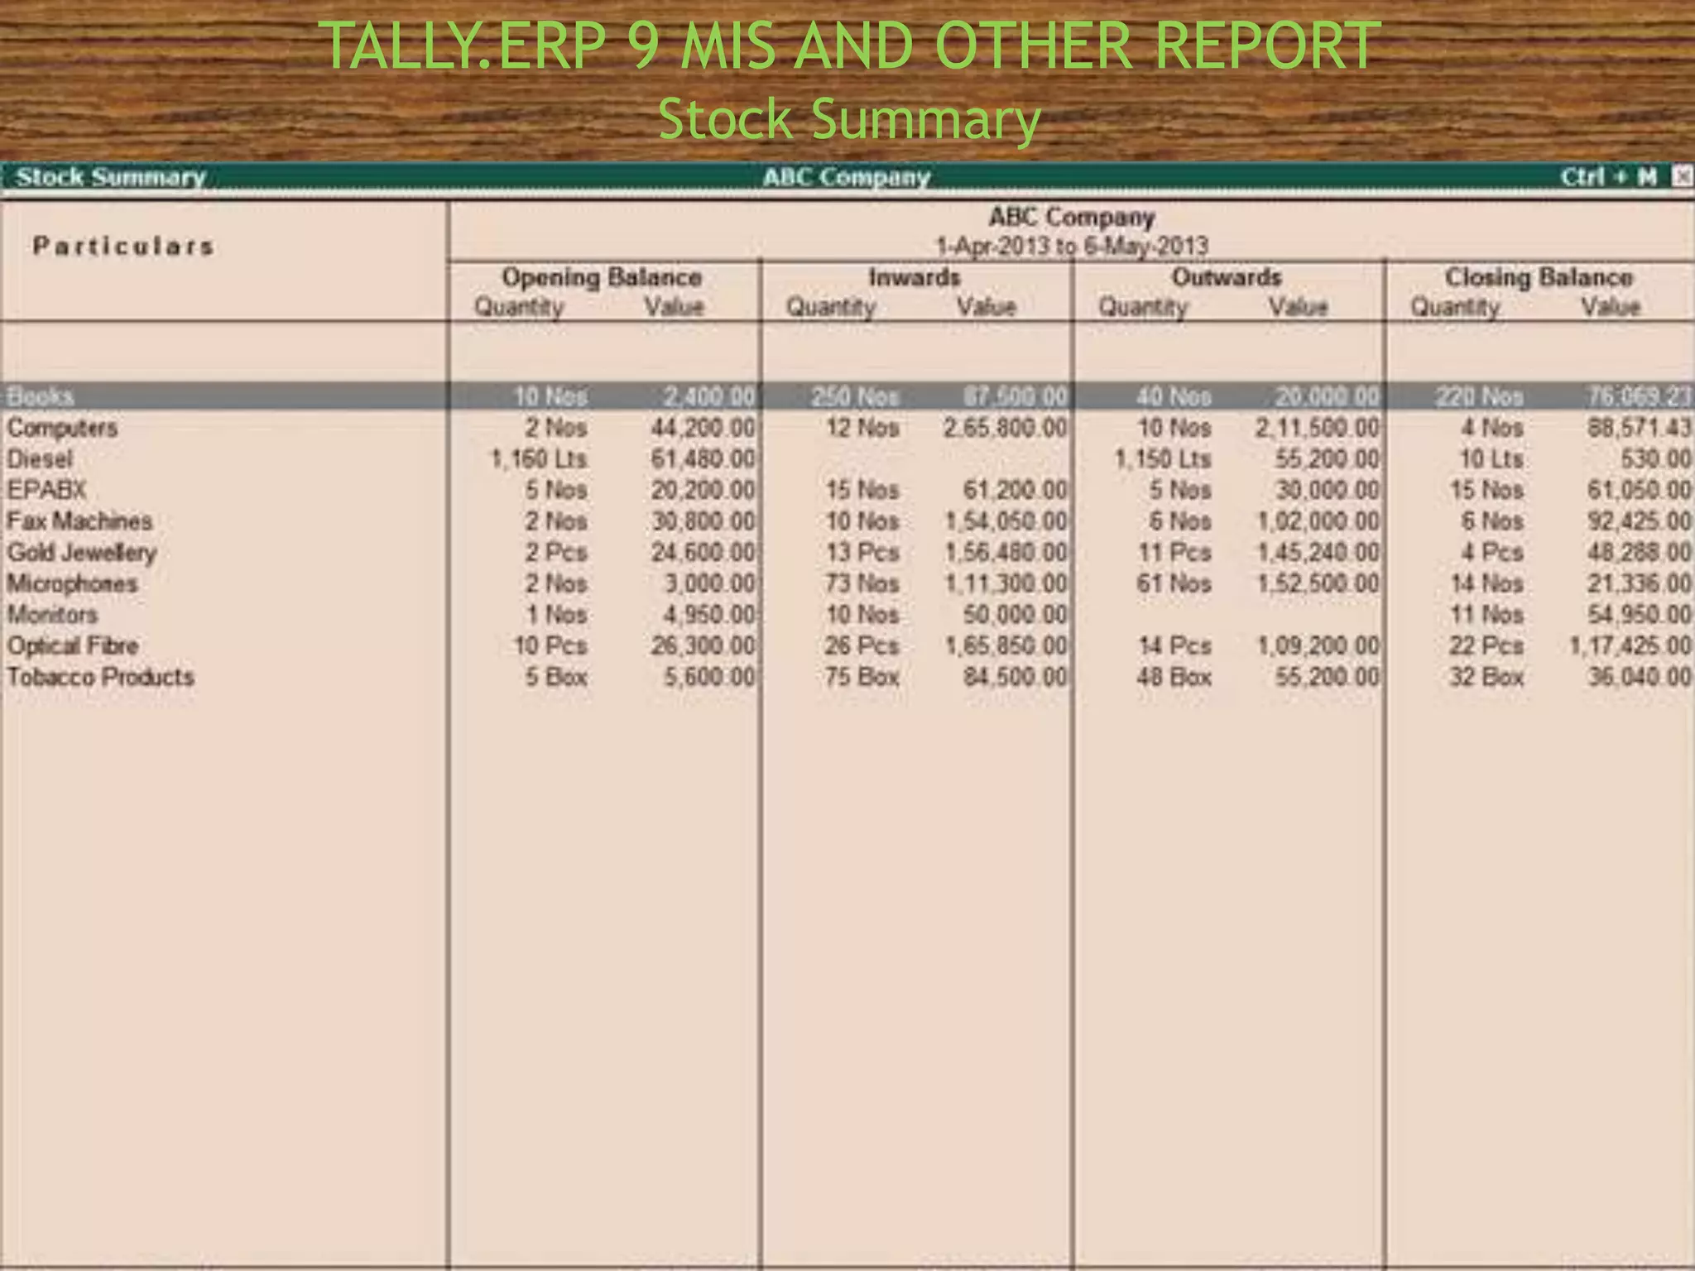Click Diesel closing value 530.00

click(1655, 458)
